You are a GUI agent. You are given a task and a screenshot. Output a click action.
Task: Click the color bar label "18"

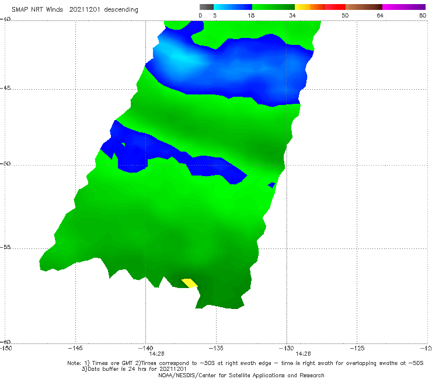tap(251, 15)
